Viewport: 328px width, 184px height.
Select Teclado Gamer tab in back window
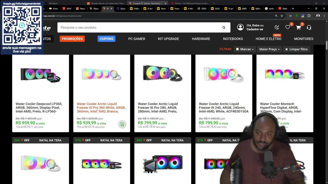pyautogui.click(x=106, y=3)
